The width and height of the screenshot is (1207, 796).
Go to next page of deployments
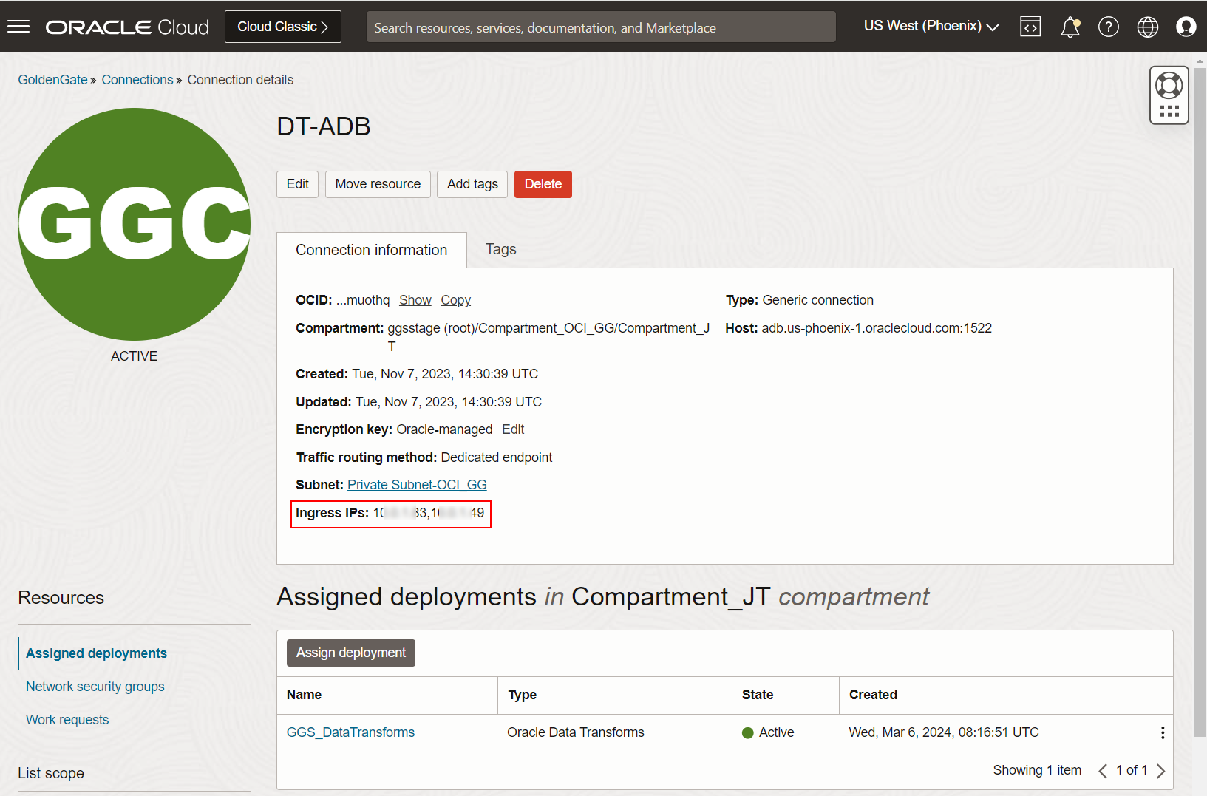[x=1160, y=771]
